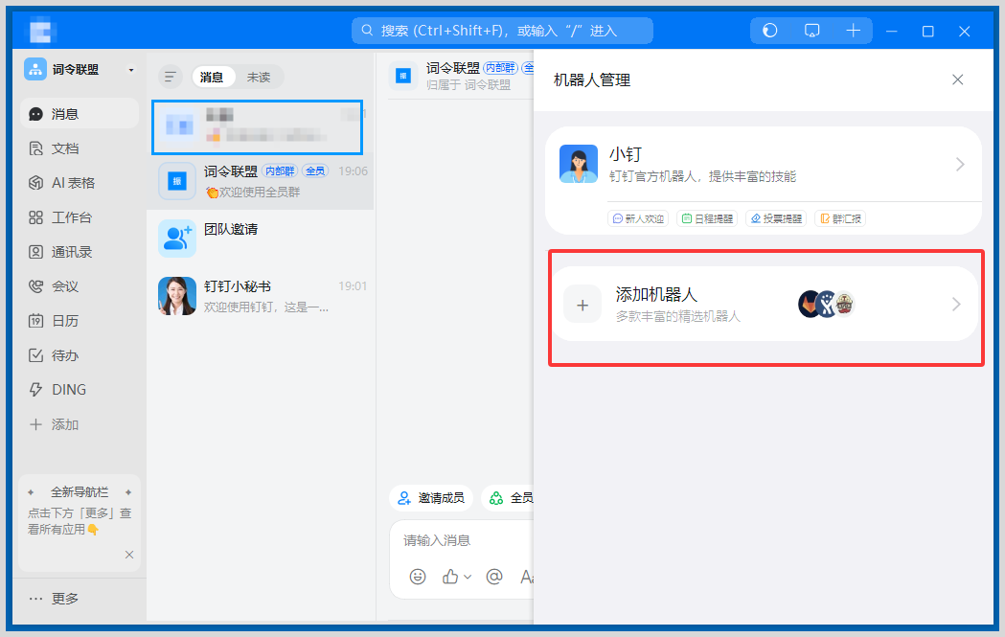Open 会议 meetings section
Viewport: 1005px width, 637px height.
click(x=64, y=286)
